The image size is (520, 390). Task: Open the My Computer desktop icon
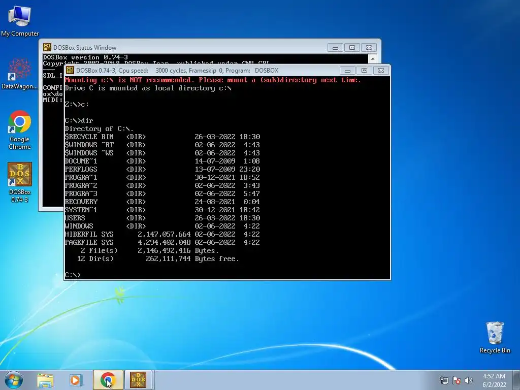pyautogui.click(x=20, y=20)
